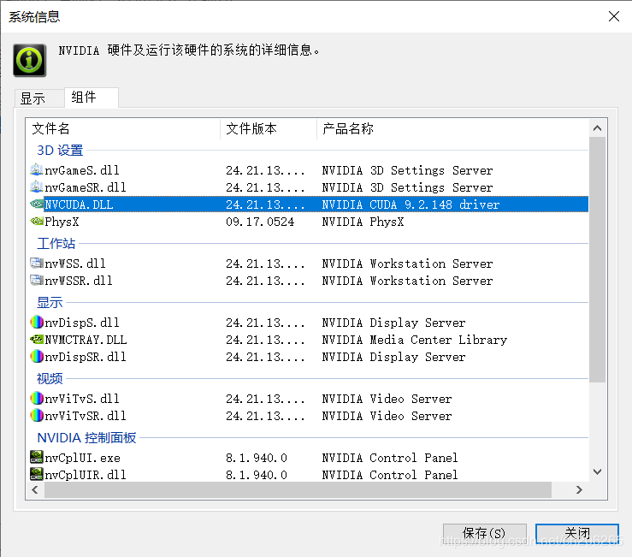Select the NVMCTRAY.DLL file name

(x=86, y=340)
